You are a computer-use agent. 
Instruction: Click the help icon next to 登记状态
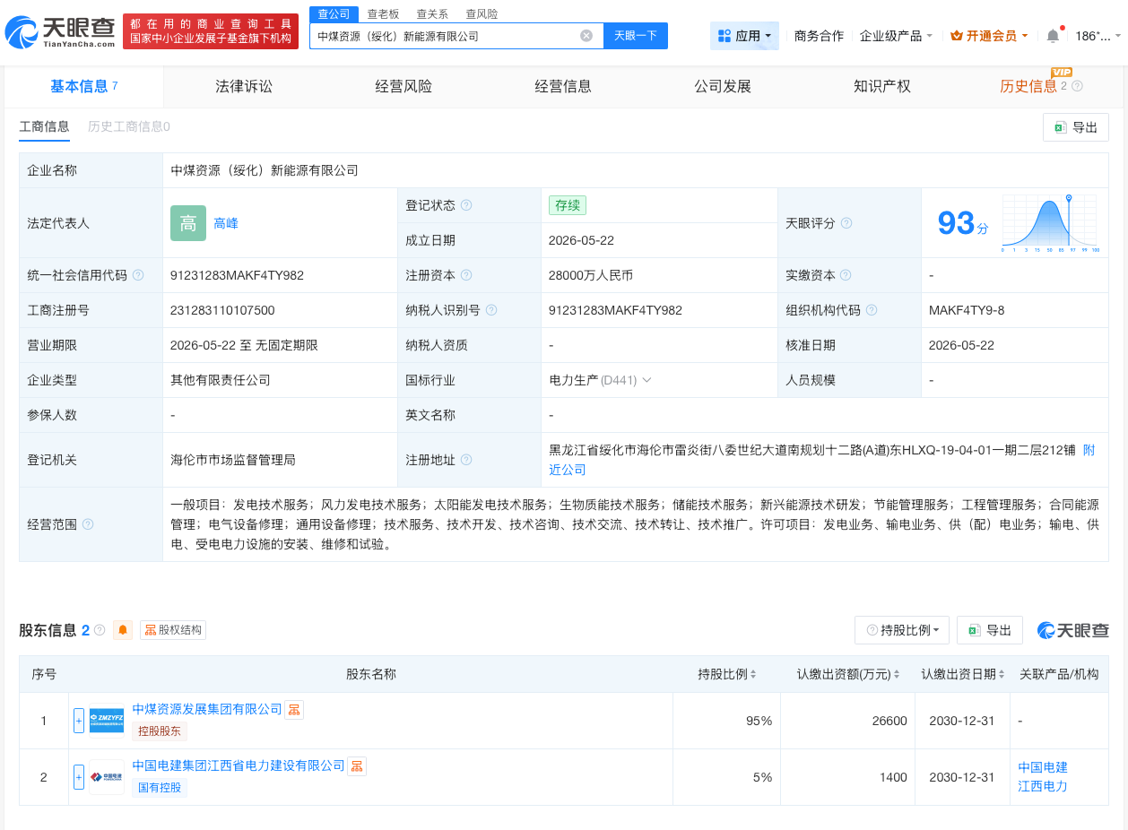click(466, 205)
